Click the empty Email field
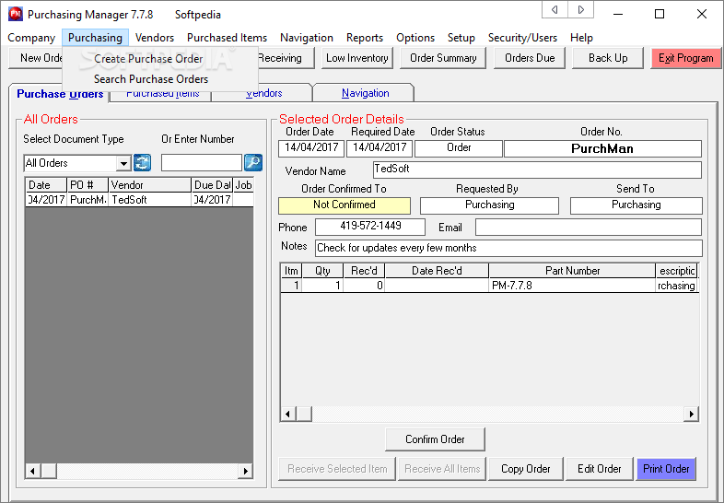Viewport: 724px width, 503px height. 589,228
